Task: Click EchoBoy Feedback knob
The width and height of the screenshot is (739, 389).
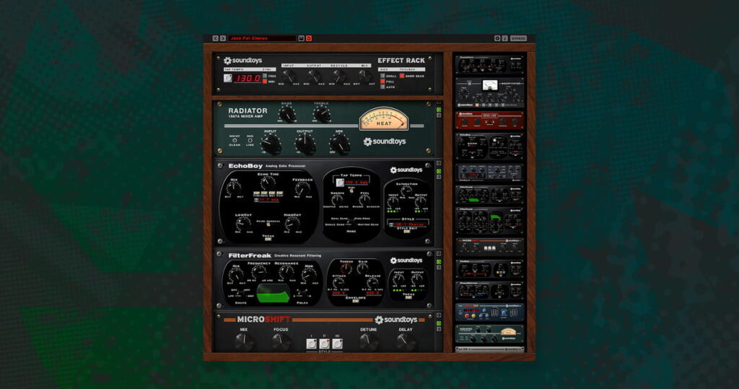Action: [302, 188]
